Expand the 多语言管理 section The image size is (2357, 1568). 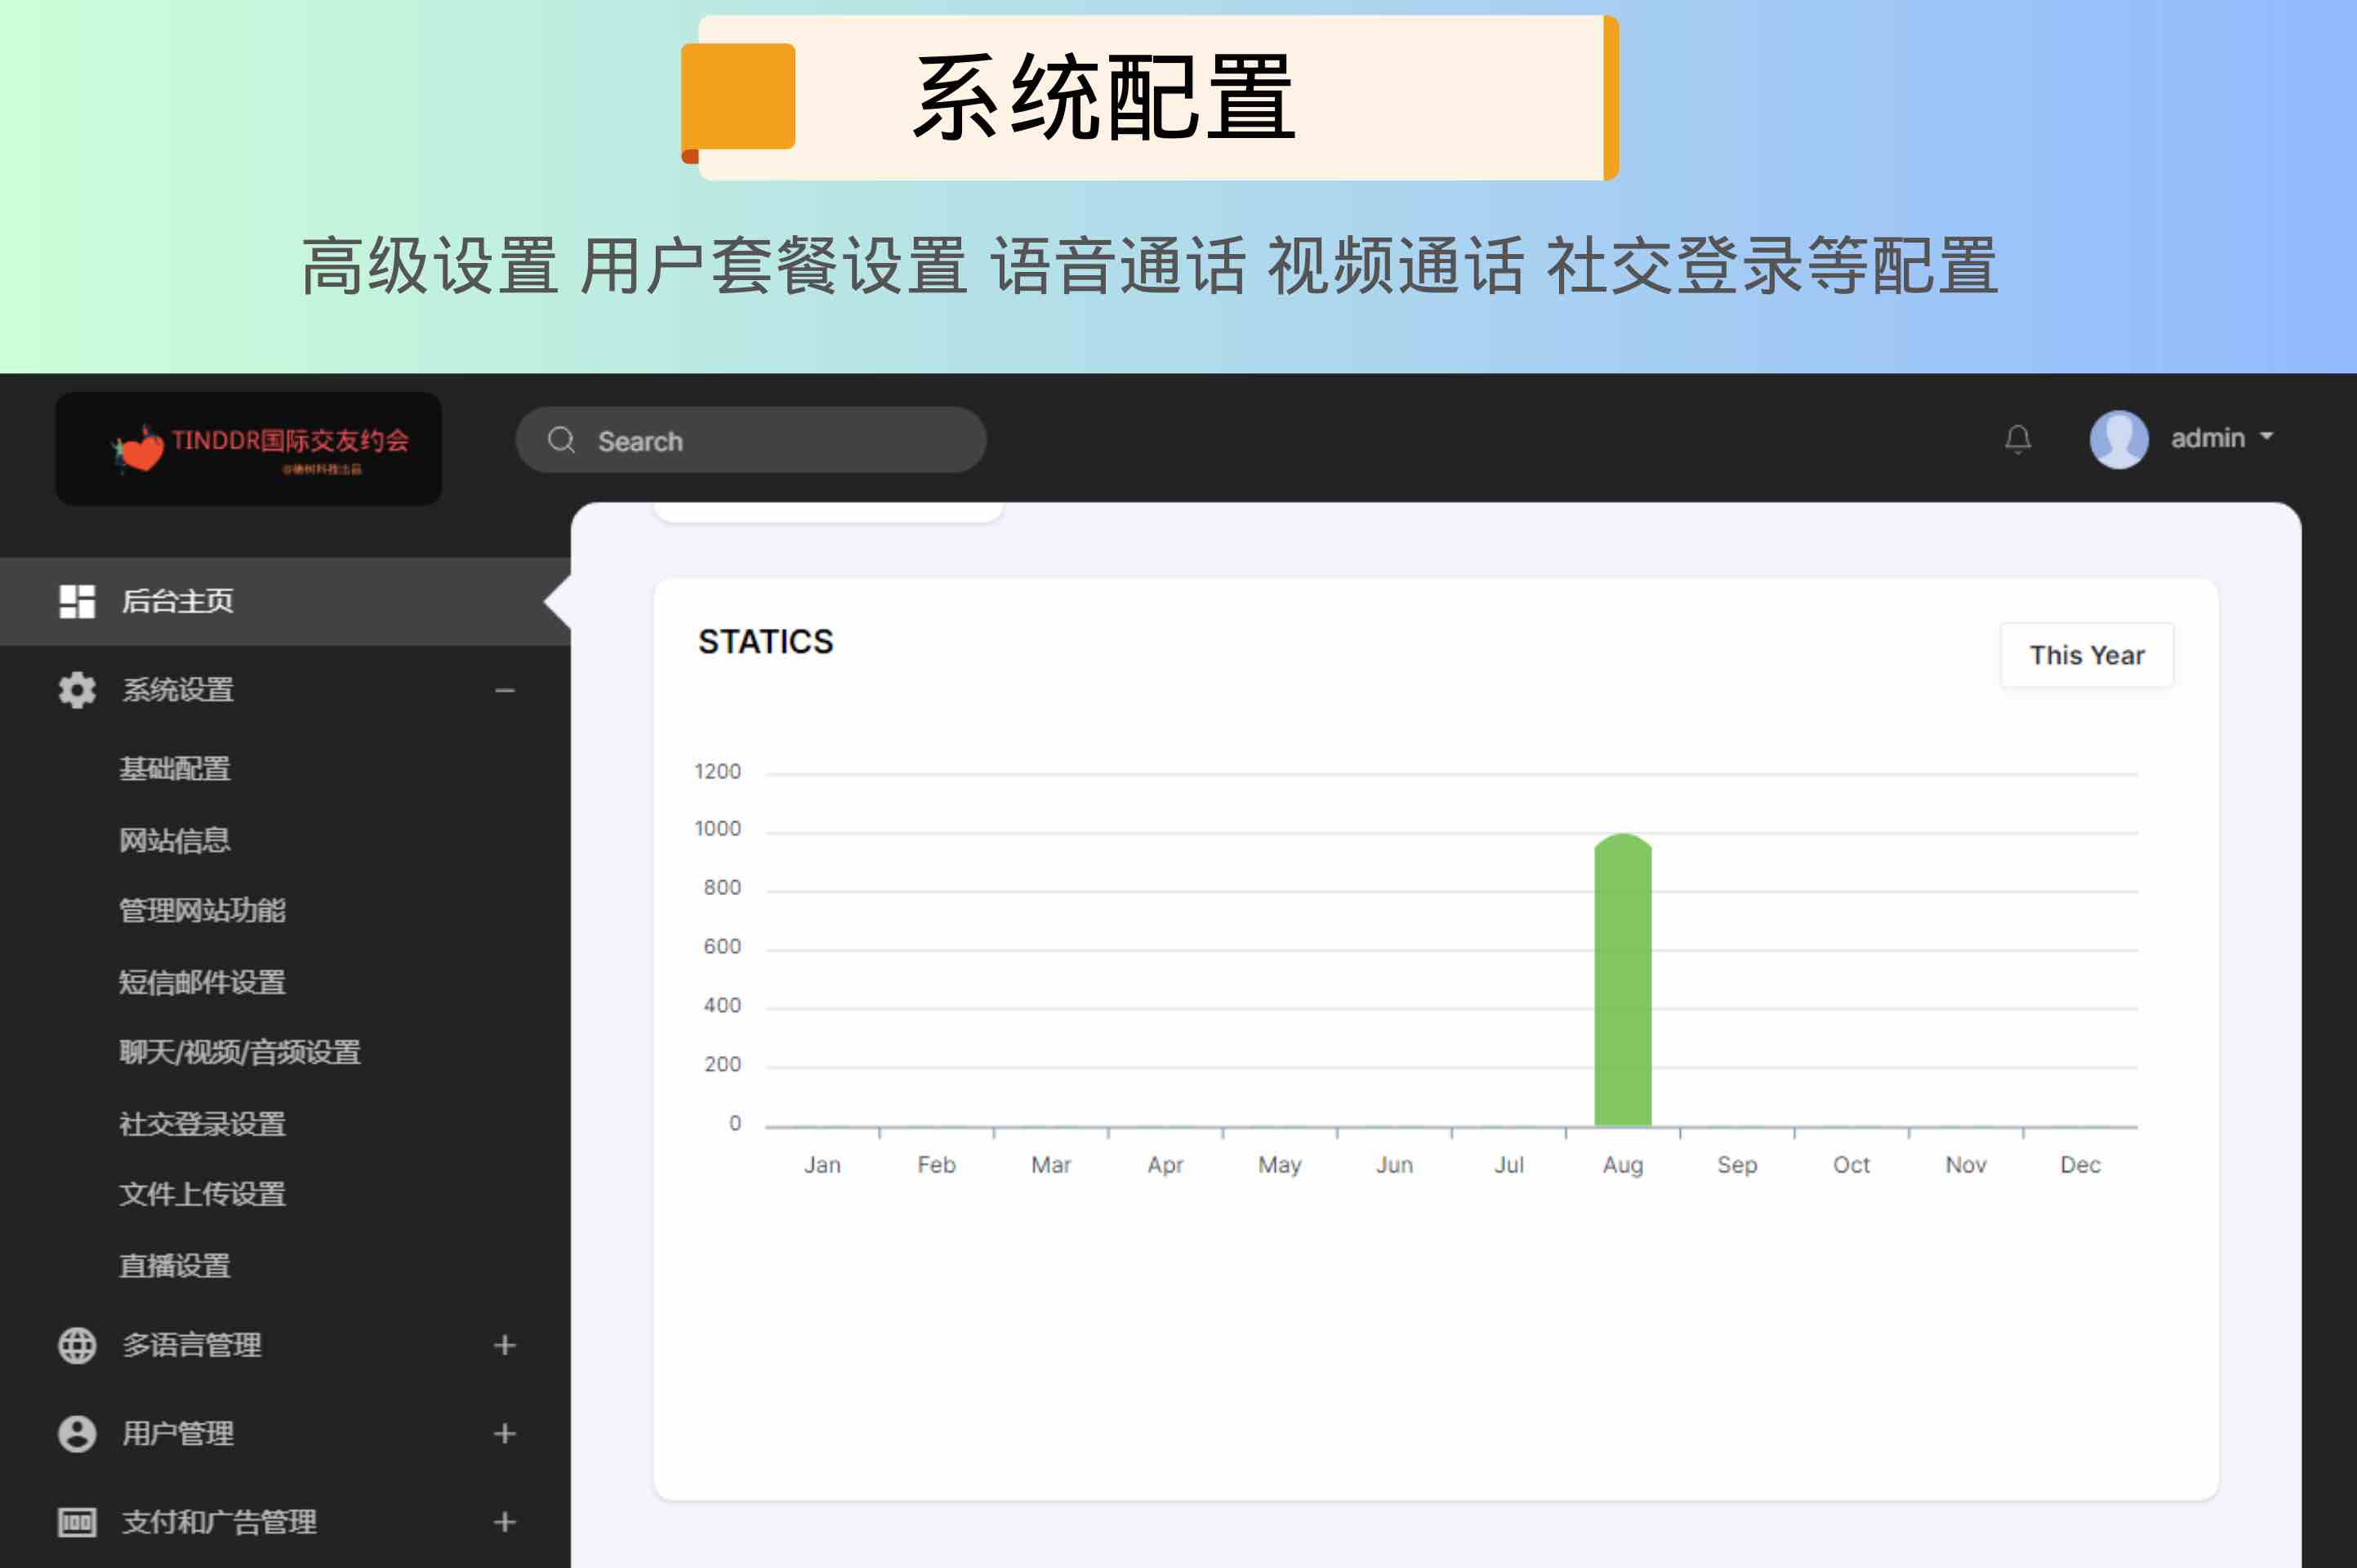[505, 1345]
